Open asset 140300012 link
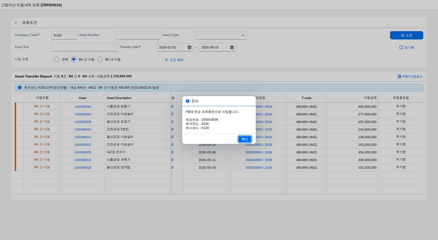This screenshot has height=240, width=438. [83, 160]
